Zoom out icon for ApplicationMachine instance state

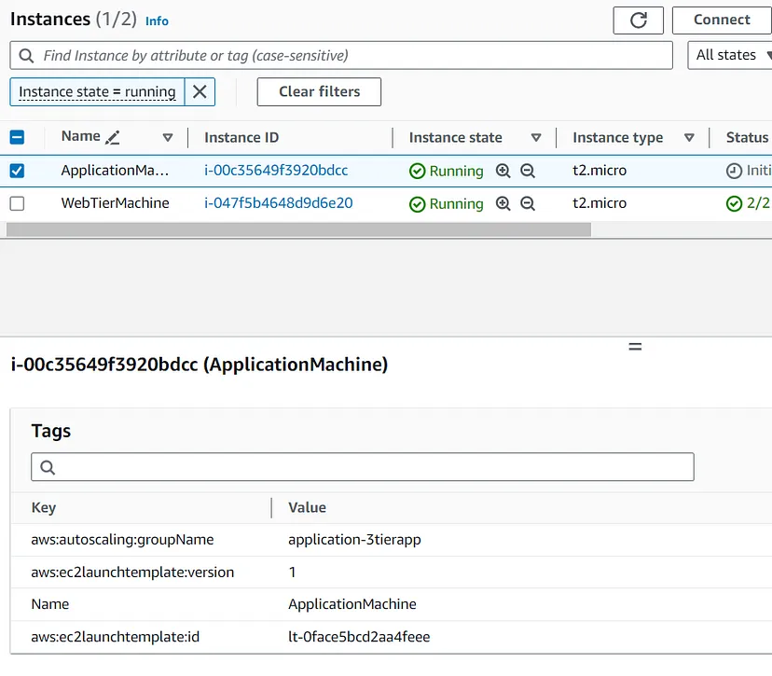click(x=528, y=171)
